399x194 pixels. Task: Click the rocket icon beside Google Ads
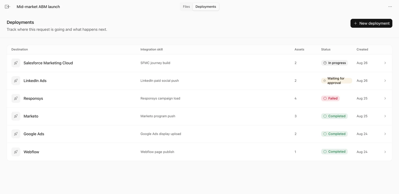point(16,134)
